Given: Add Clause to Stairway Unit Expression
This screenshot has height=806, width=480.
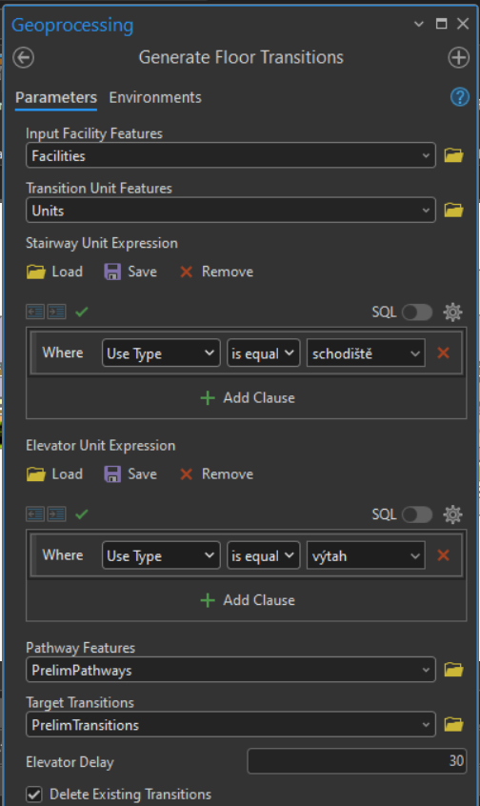Looking at the screenshot, I should click(x=248, y=398).
